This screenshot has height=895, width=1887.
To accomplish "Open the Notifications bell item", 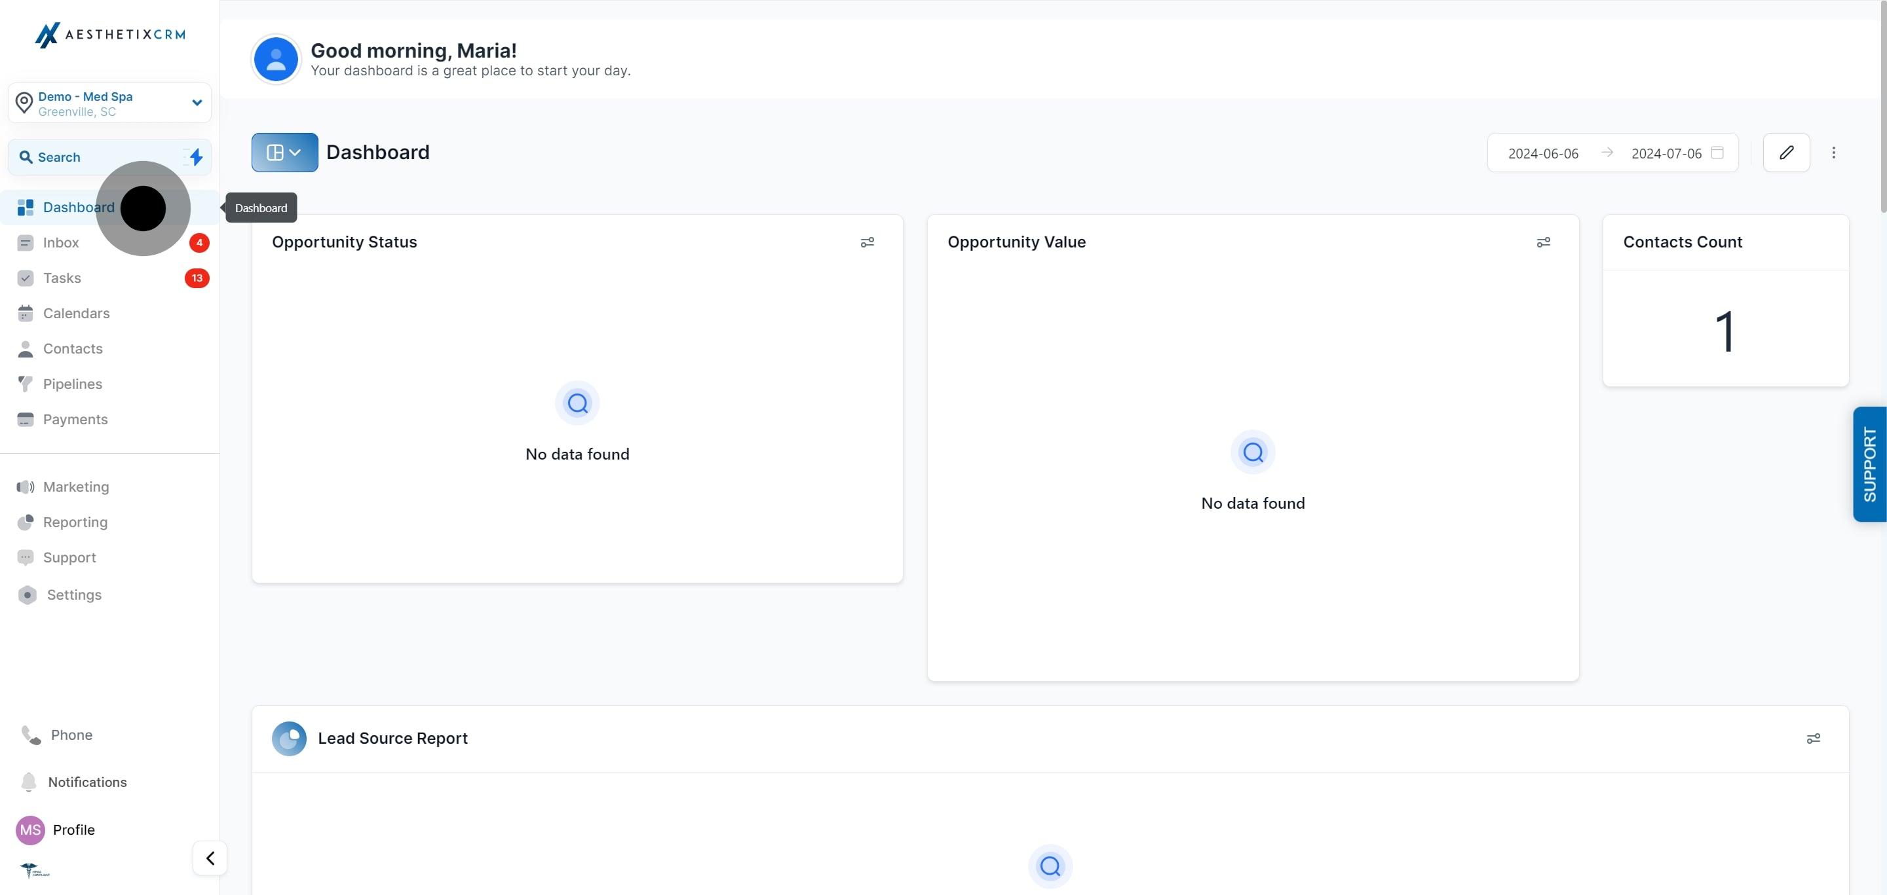I will (86, 782).
